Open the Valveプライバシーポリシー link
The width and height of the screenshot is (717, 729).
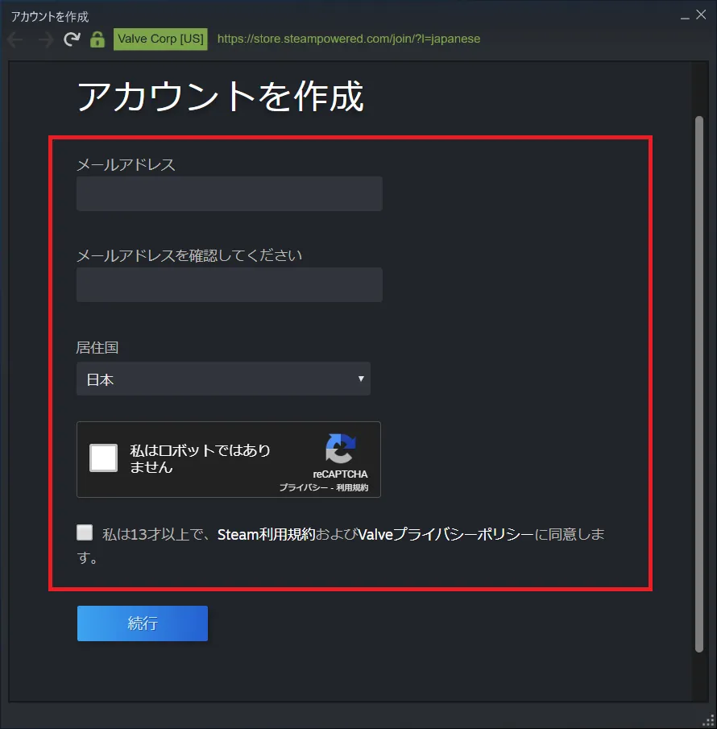(446, 535)
